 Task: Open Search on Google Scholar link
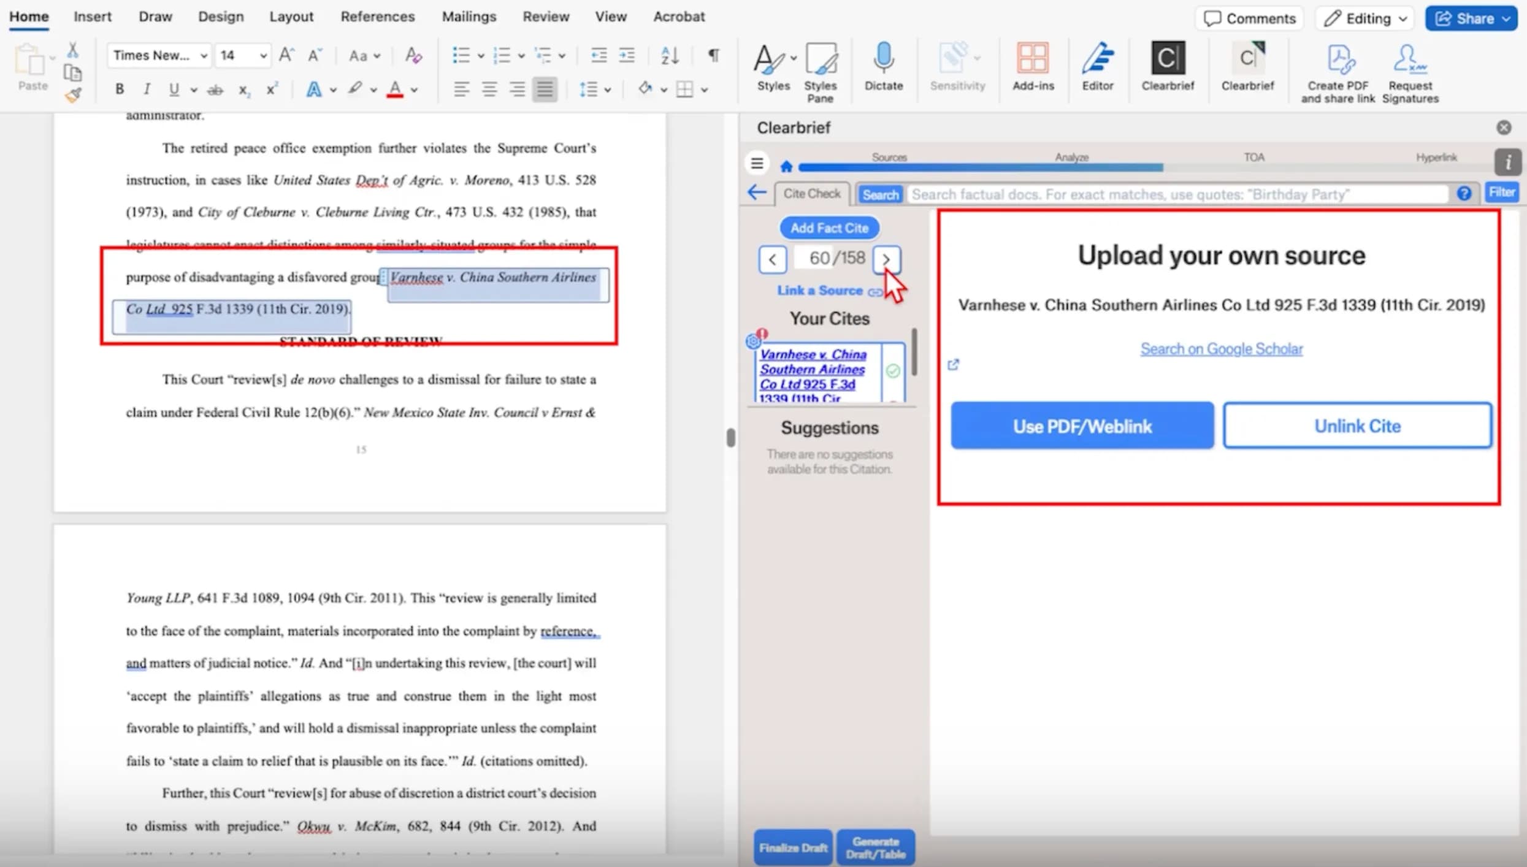[1221, 348]
